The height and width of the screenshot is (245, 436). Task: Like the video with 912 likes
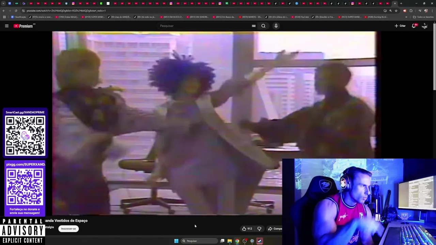point(247,229)
